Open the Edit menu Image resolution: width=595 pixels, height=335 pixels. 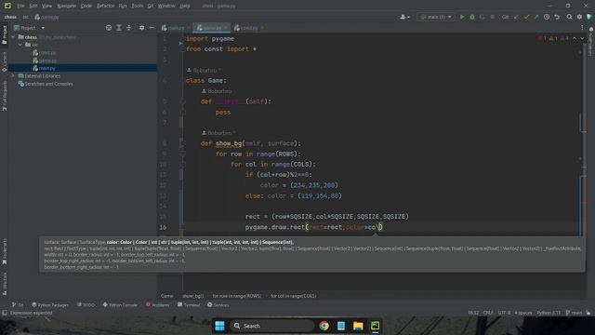click(33, 6)
